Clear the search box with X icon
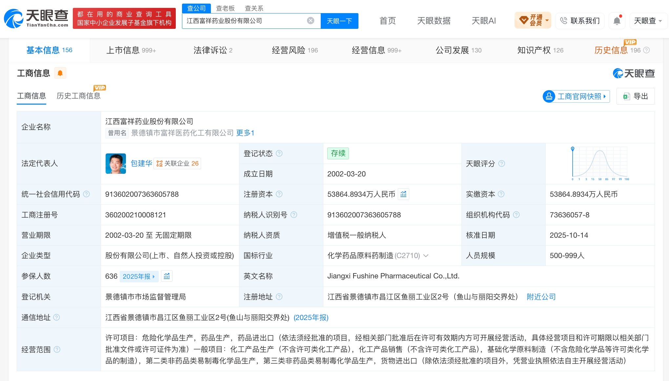 pyautogui.click(x=310, y=21)
